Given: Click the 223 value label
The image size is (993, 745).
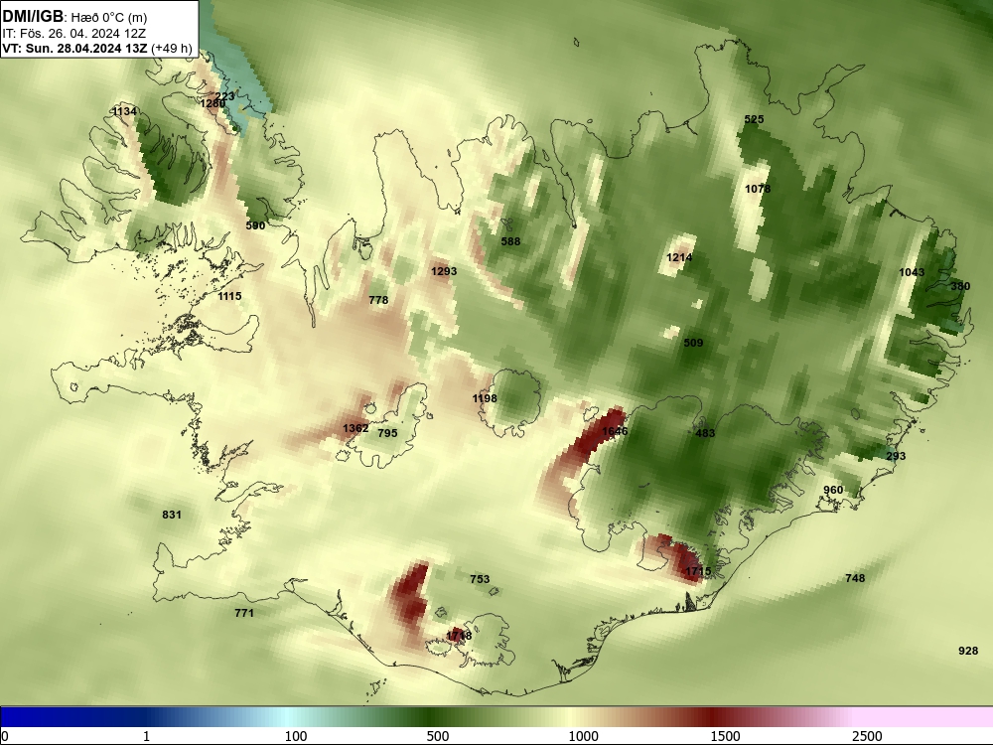Looking at the screenshot, I should point(224,96).
